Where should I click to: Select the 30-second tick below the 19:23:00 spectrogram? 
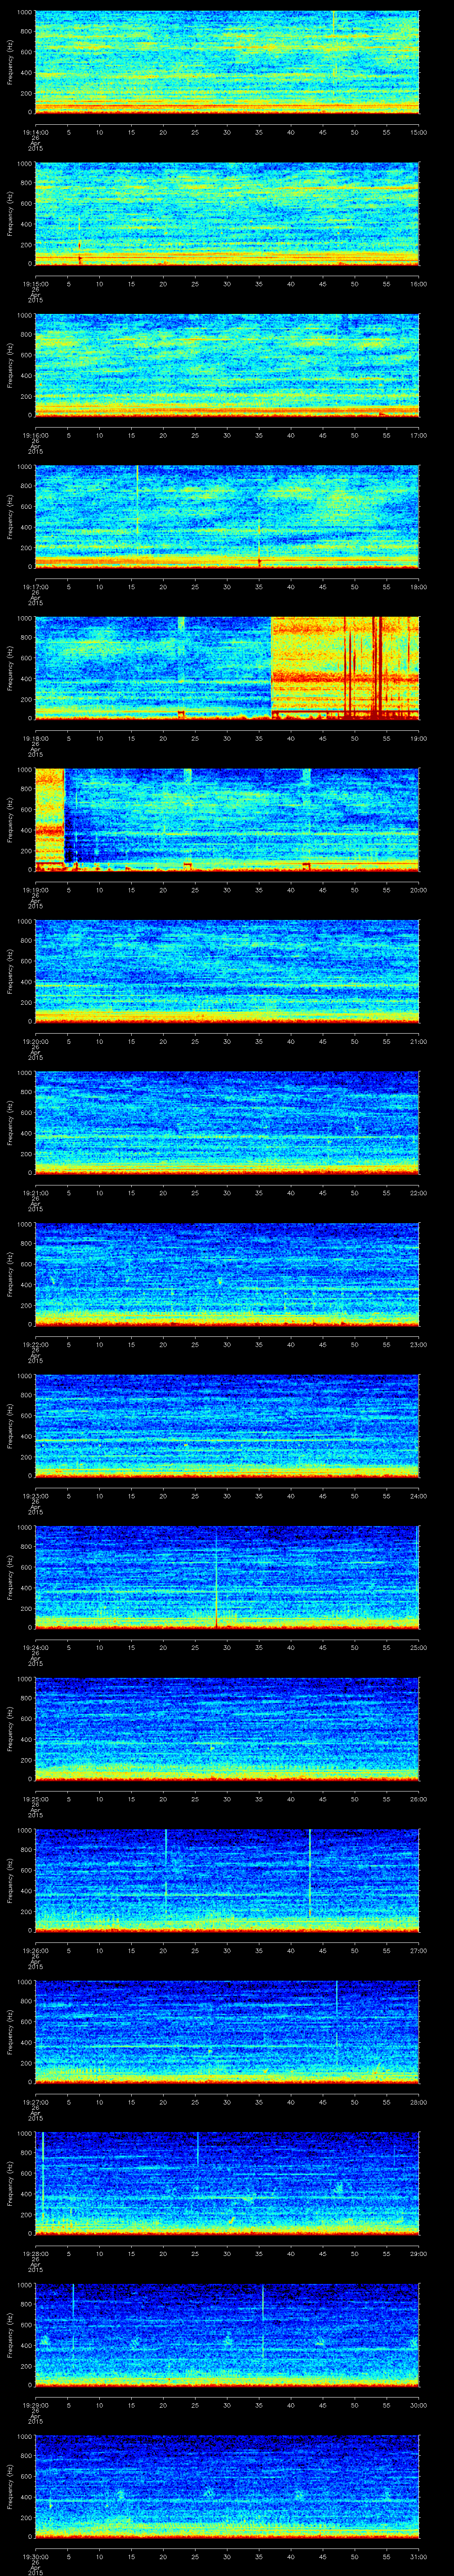tap(227, 1496)
